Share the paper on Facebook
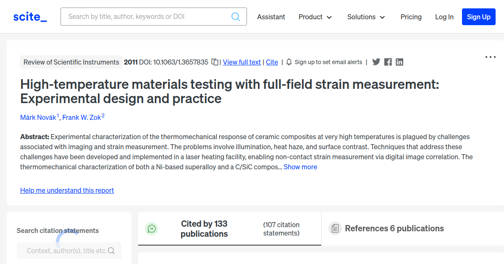The height and width of the screenshot is (264, 504). pyautogui.click(x=388, y=62)
